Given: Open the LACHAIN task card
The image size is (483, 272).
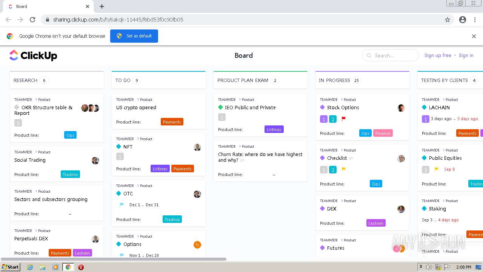Looking at the screenshot, I should 451,117.
